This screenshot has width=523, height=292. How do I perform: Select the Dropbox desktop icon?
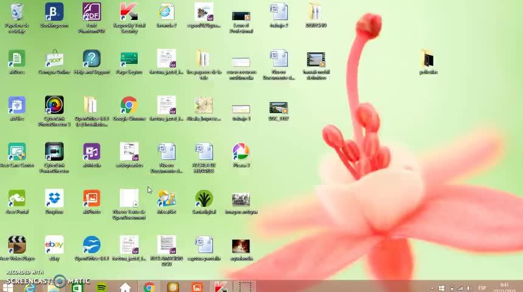click(54, 199)
